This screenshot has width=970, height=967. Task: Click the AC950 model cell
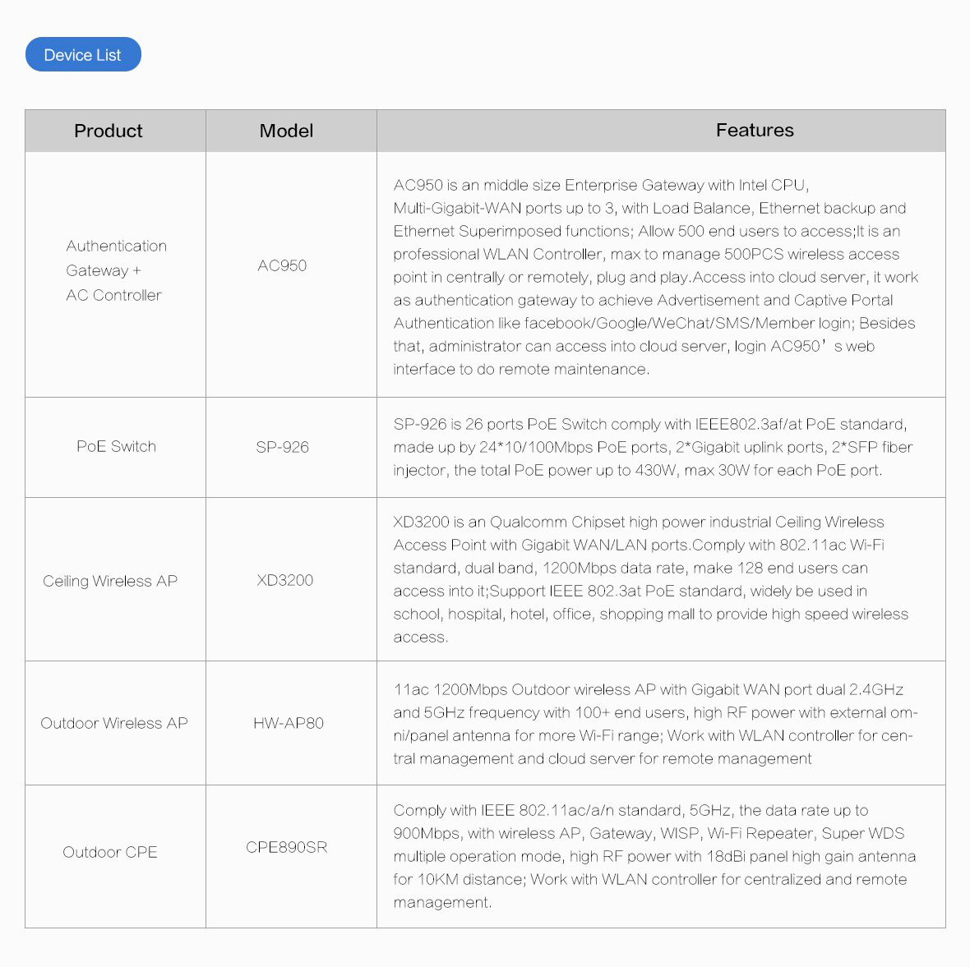tap(291, 274)
